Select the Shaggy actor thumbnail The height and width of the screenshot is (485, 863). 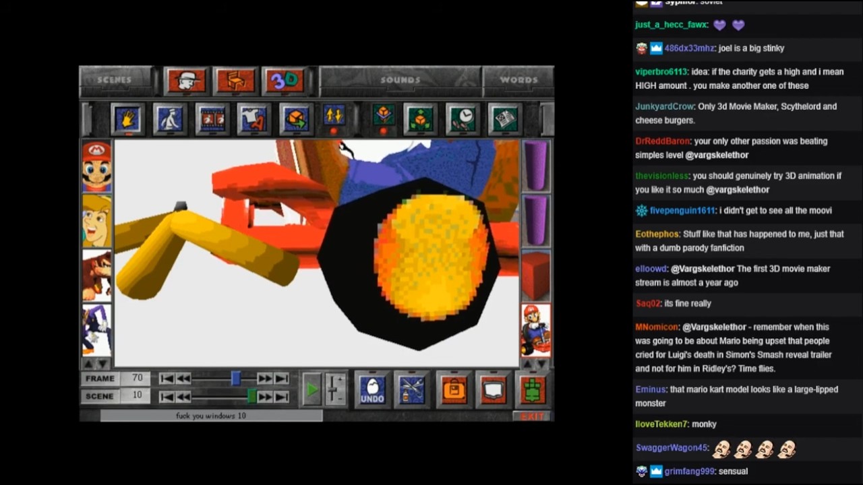97,221
